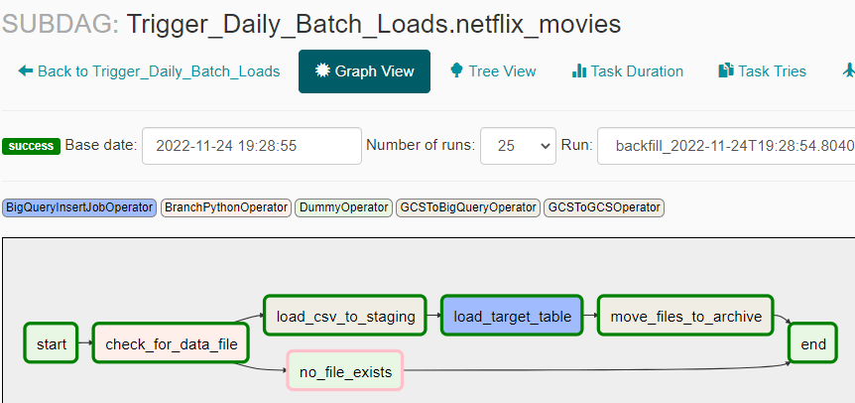Select the no_file_exists task node

[x=344, y=372]
